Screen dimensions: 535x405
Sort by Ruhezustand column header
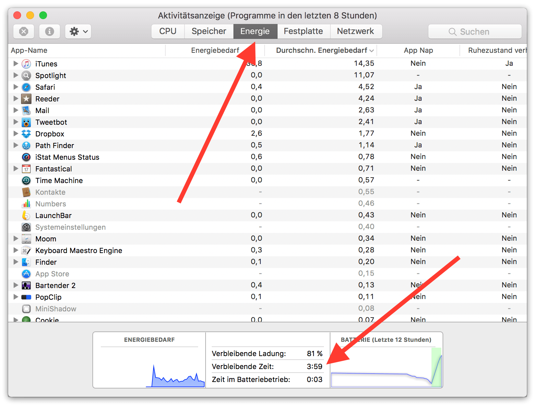(x=493, y=51)
